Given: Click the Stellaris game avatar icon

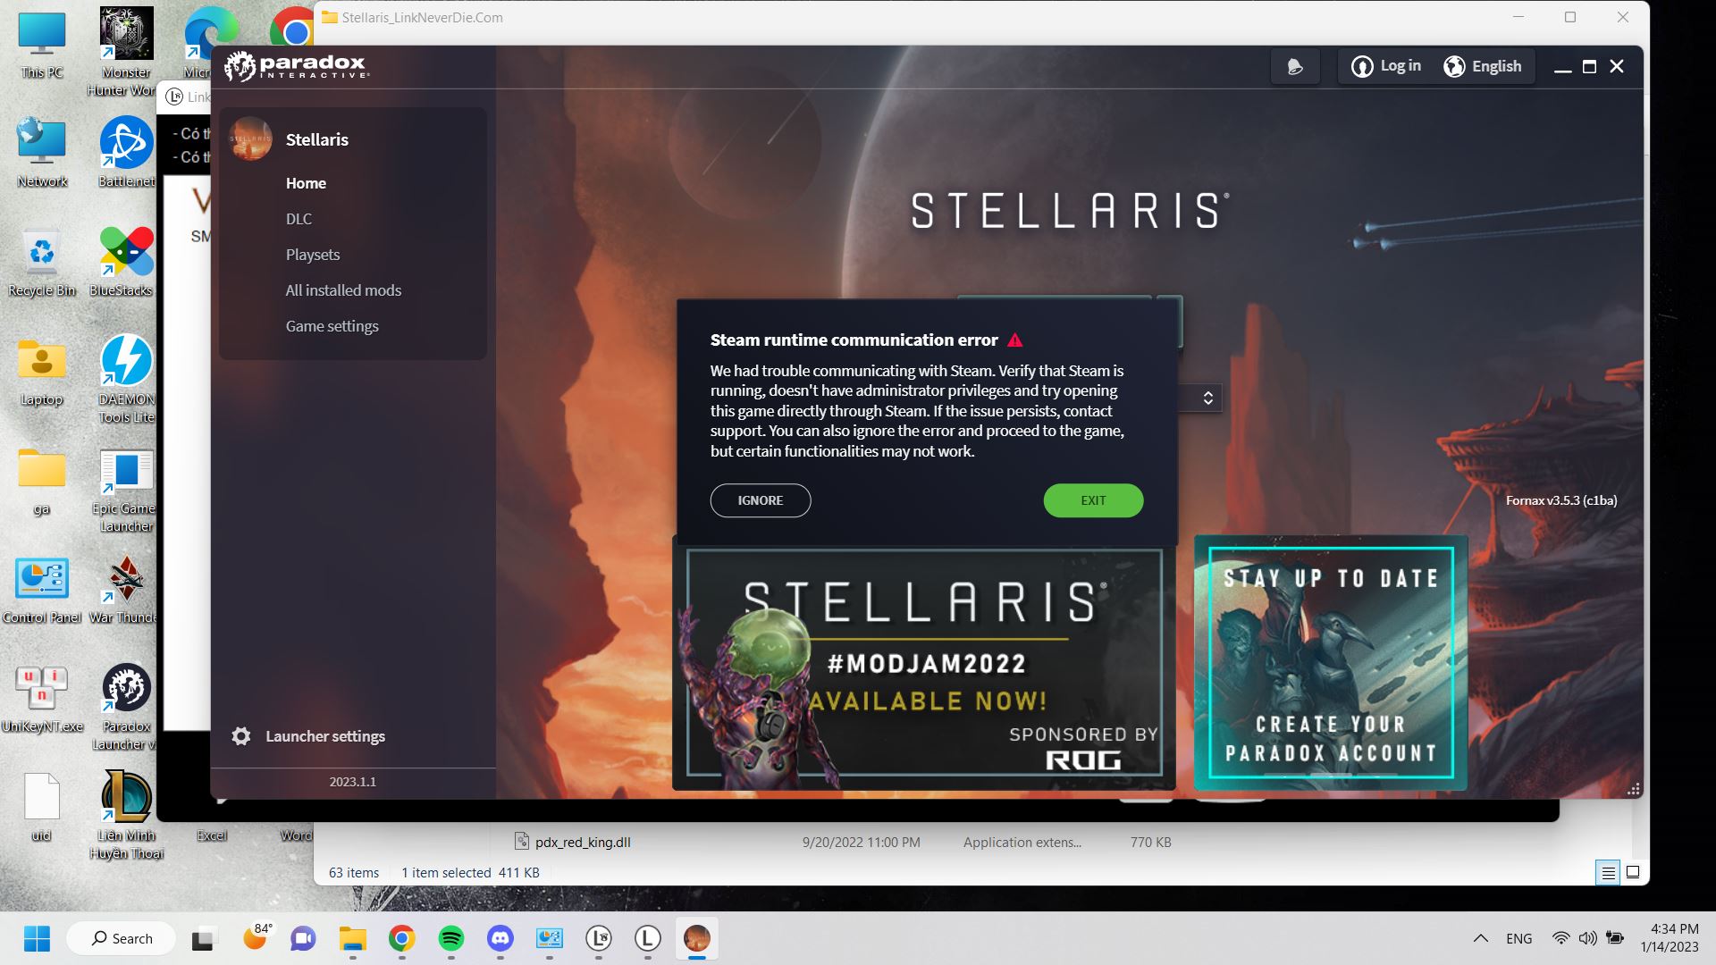Looking at the screenshot, I should pos(251,140).
